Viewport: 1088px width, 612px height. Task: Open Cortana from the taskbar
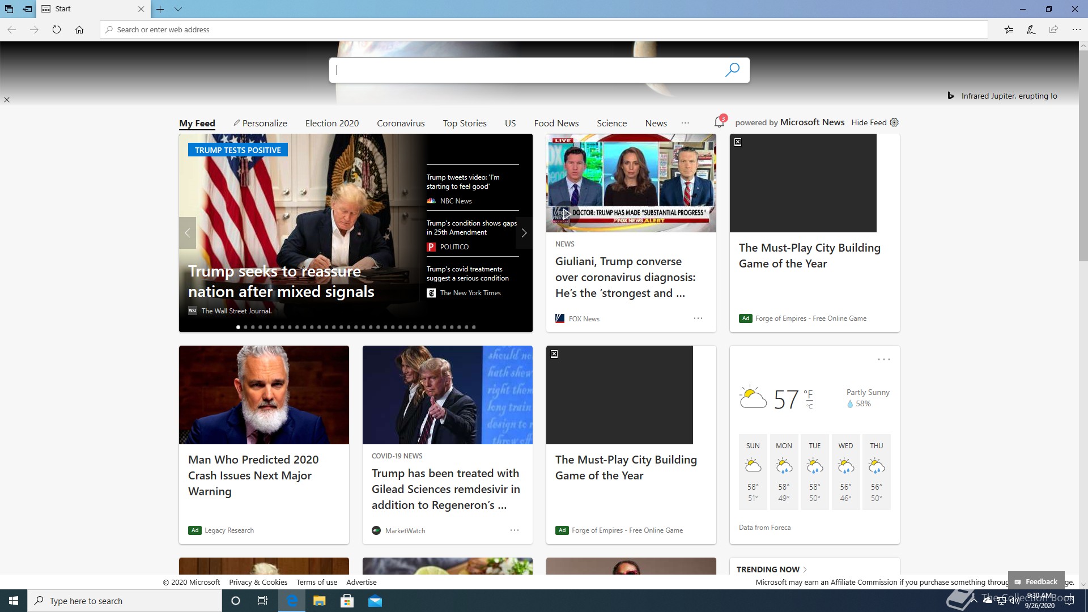[236, 601]
